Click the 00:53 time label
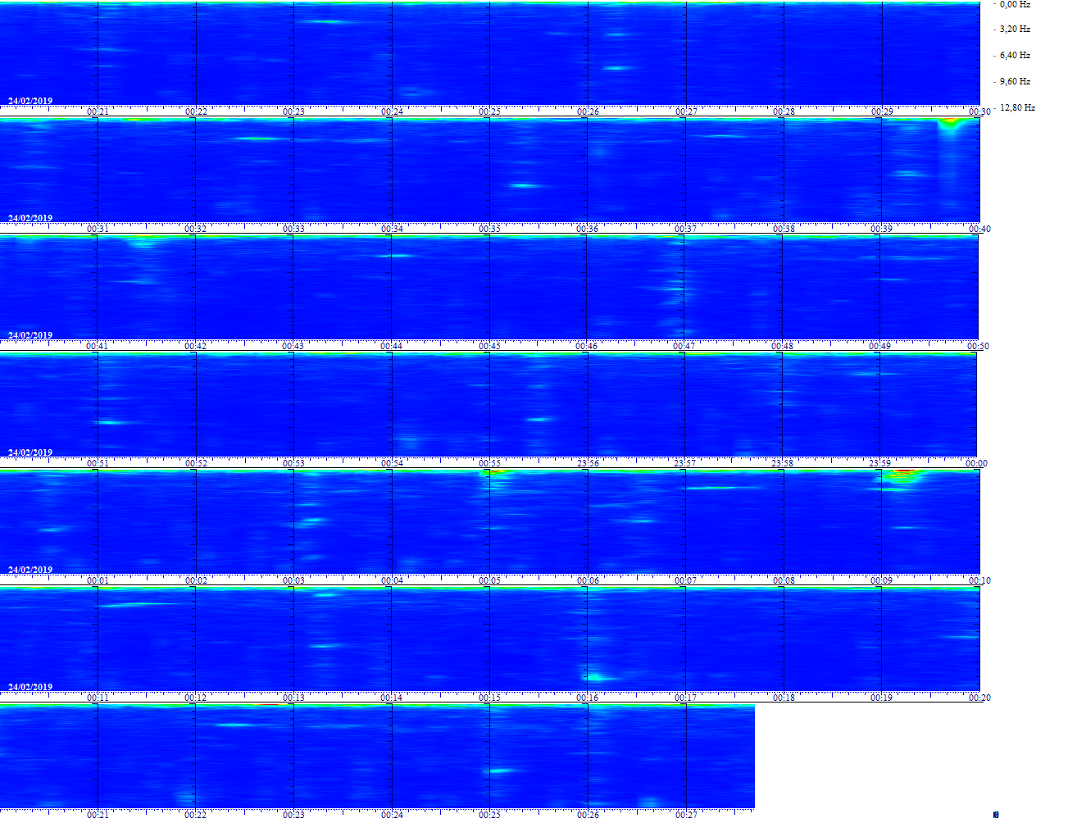The image size is (1068, 823). tap(293, 463)
